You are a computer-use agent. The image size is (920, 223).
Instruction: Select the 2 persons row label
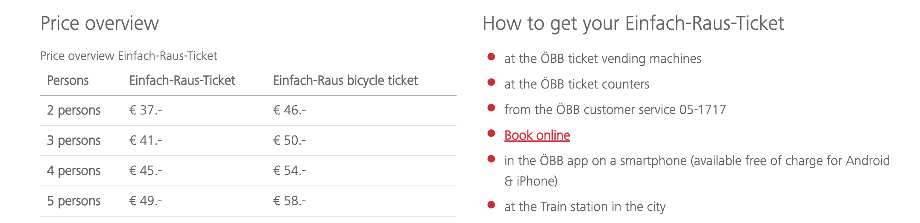(74, 111)
